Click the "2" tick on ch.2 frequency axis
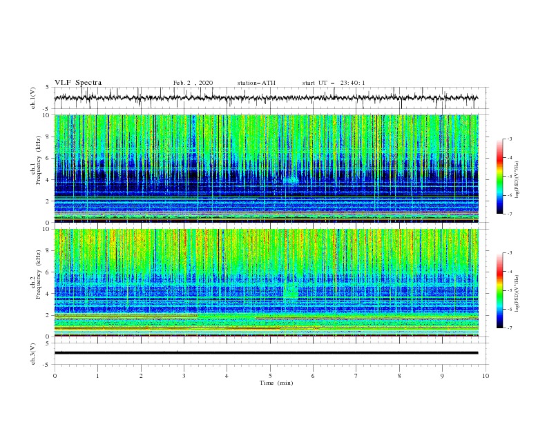Image resolution: width=547 pixels, height=422 pixels. coord(48,315)
